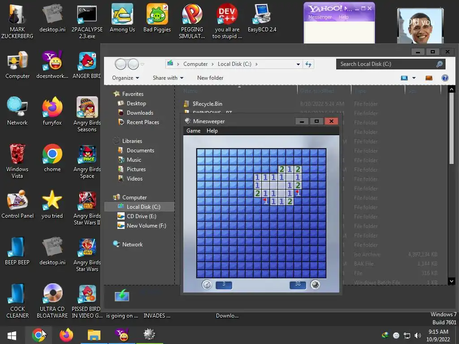Open Angry Birds Seasons shortcut
The image size is (459, 344).
(87, 114)
